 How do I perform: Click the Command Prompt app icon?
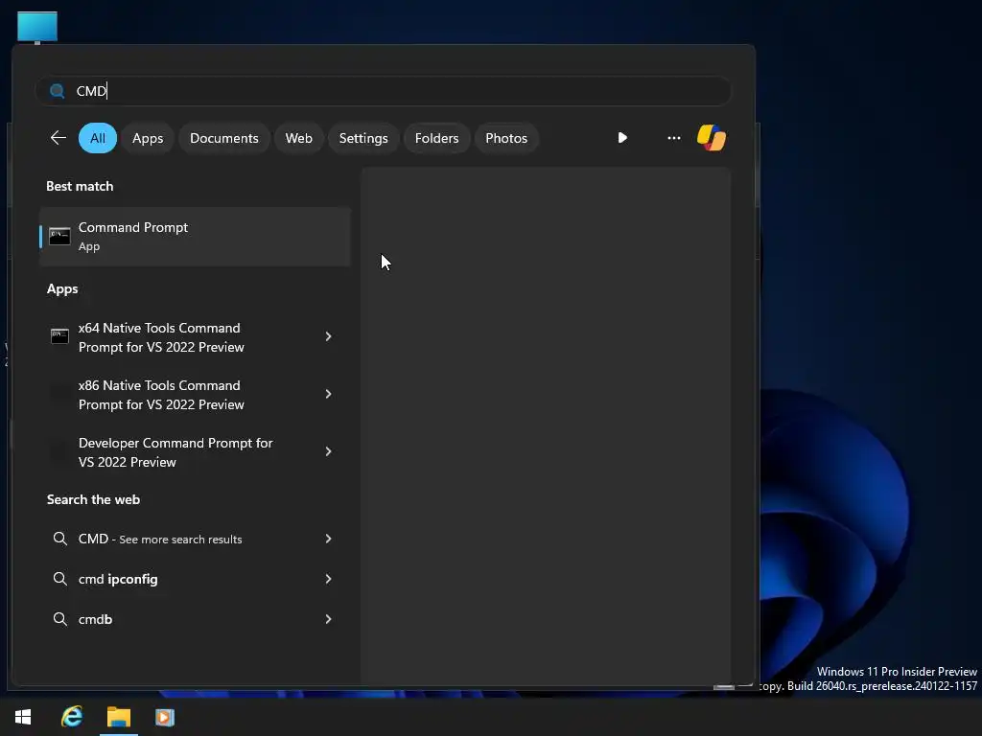[60, 237]
